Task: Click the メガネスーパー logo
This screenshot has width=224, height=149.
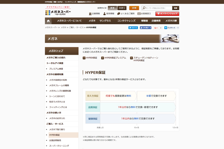Action: tap(58, 13)
